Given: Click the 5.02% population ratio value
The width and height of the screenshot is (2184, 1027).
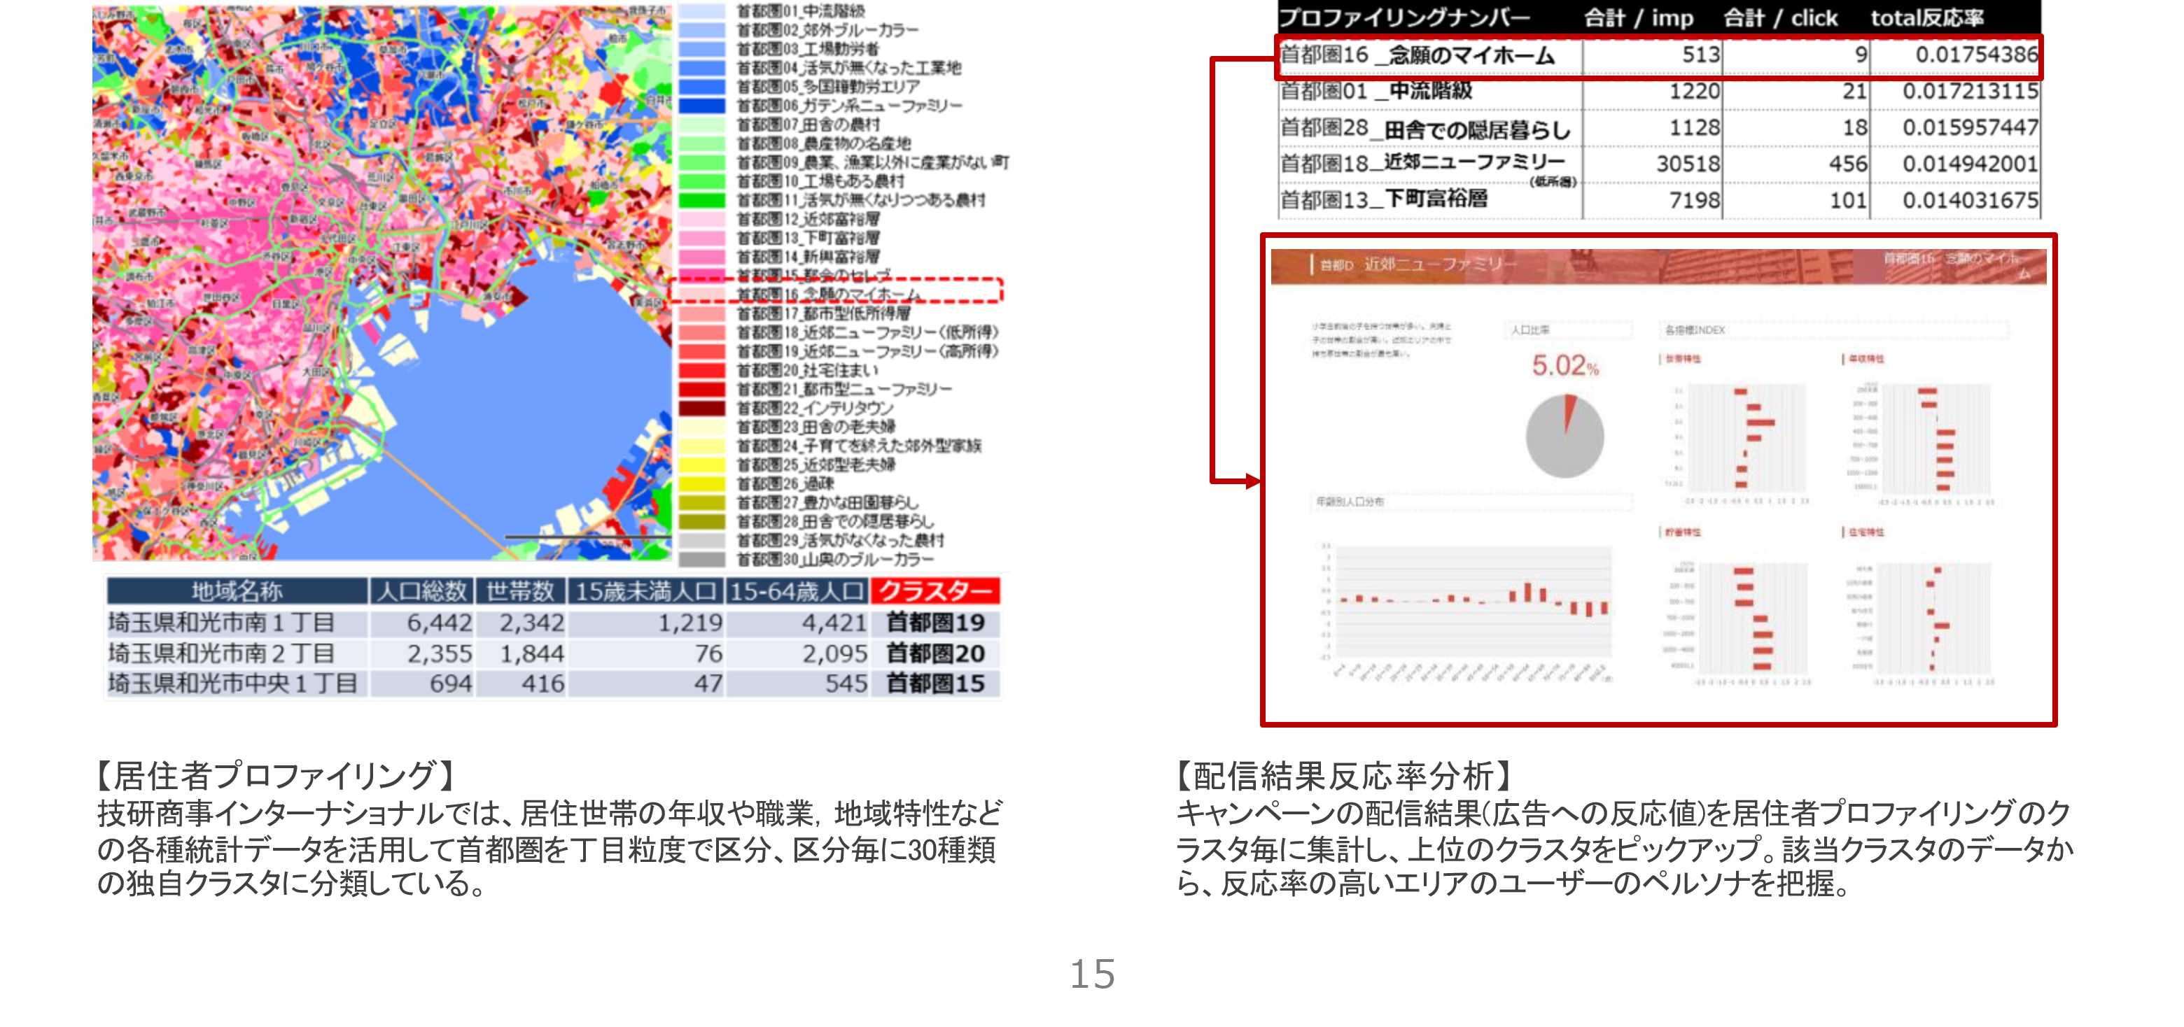Looking at the screenshot, I should click(1564, 366).
